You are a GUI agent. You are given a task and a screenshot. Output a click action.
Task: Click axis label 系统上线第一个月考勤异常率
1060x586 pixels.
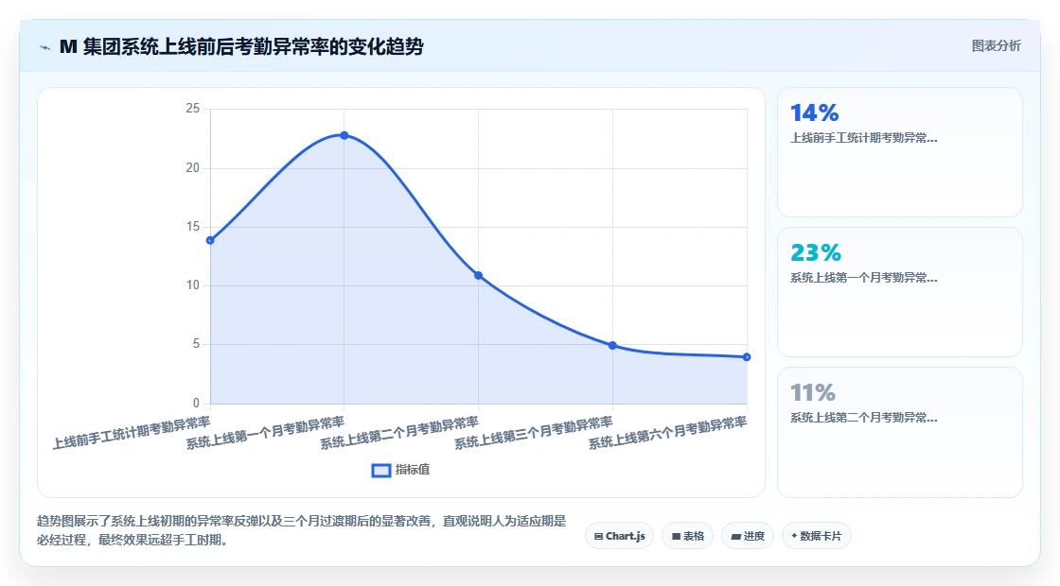(266, 433)
